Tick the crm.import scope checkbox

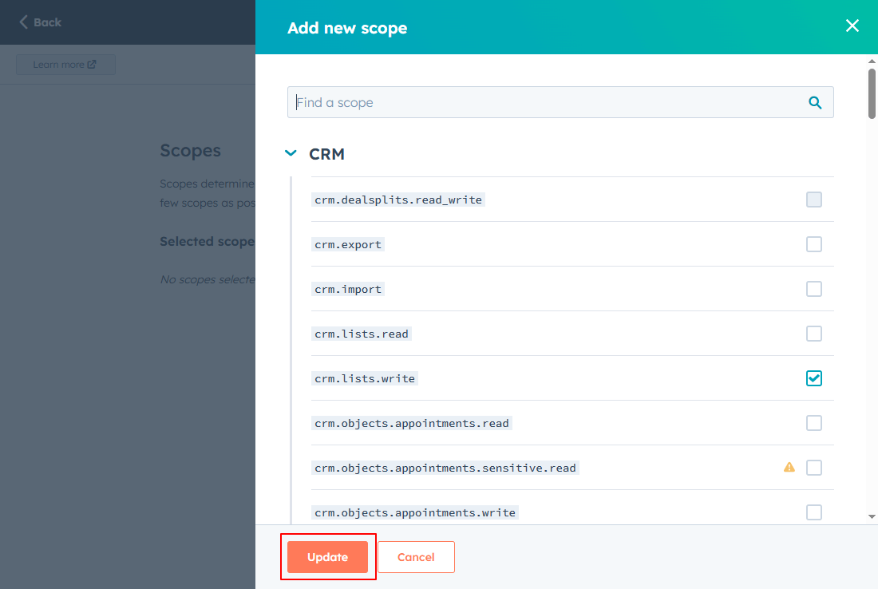point(813,289)
